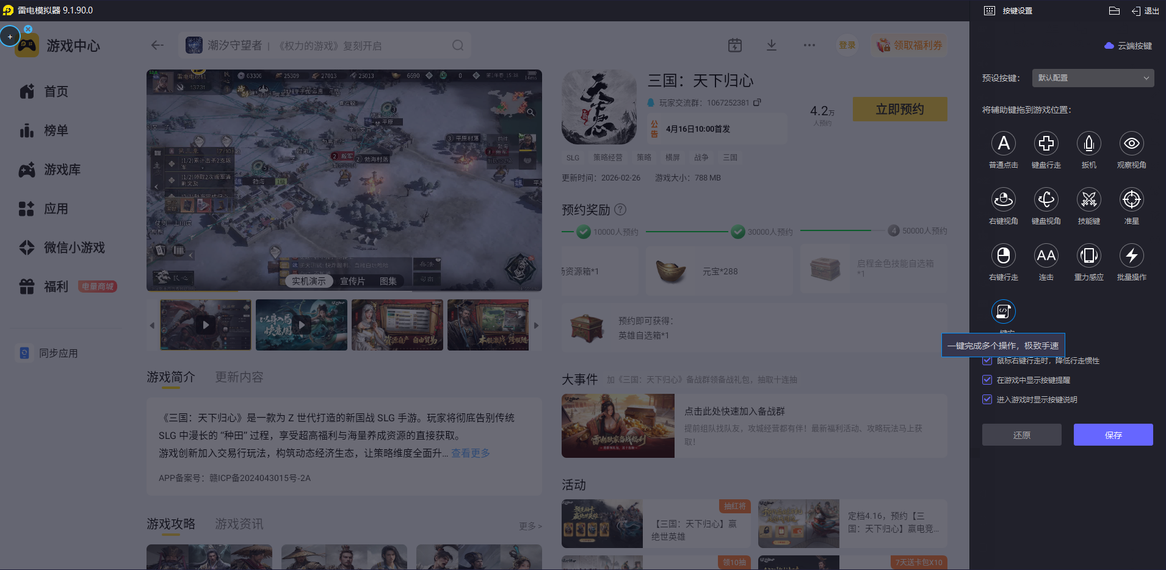Screen dimensions: 1166x570
Task: Click the 退出 exit button
Action: [1145, 11]
